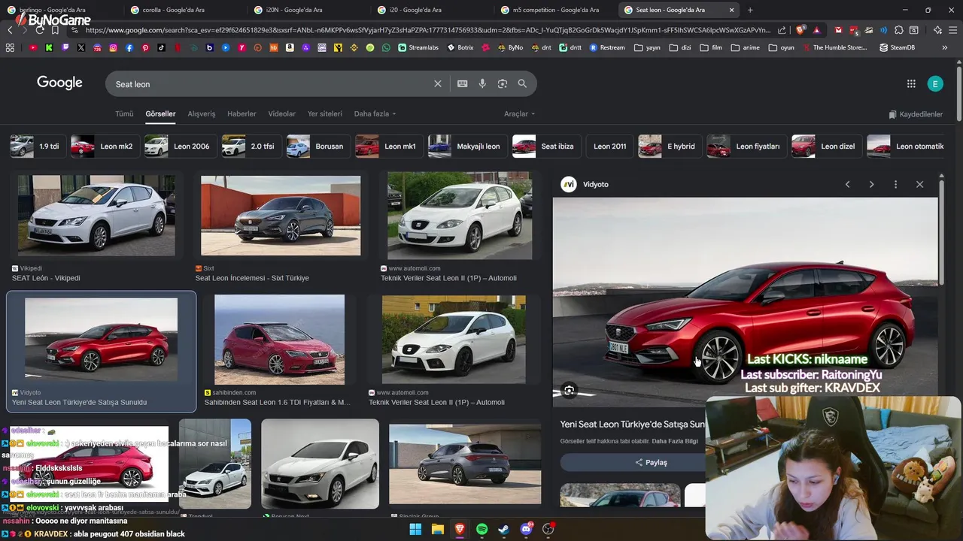Open SteamDB bookmark
The width and height of the screenshot is (963, 541).
click(897, 47)
